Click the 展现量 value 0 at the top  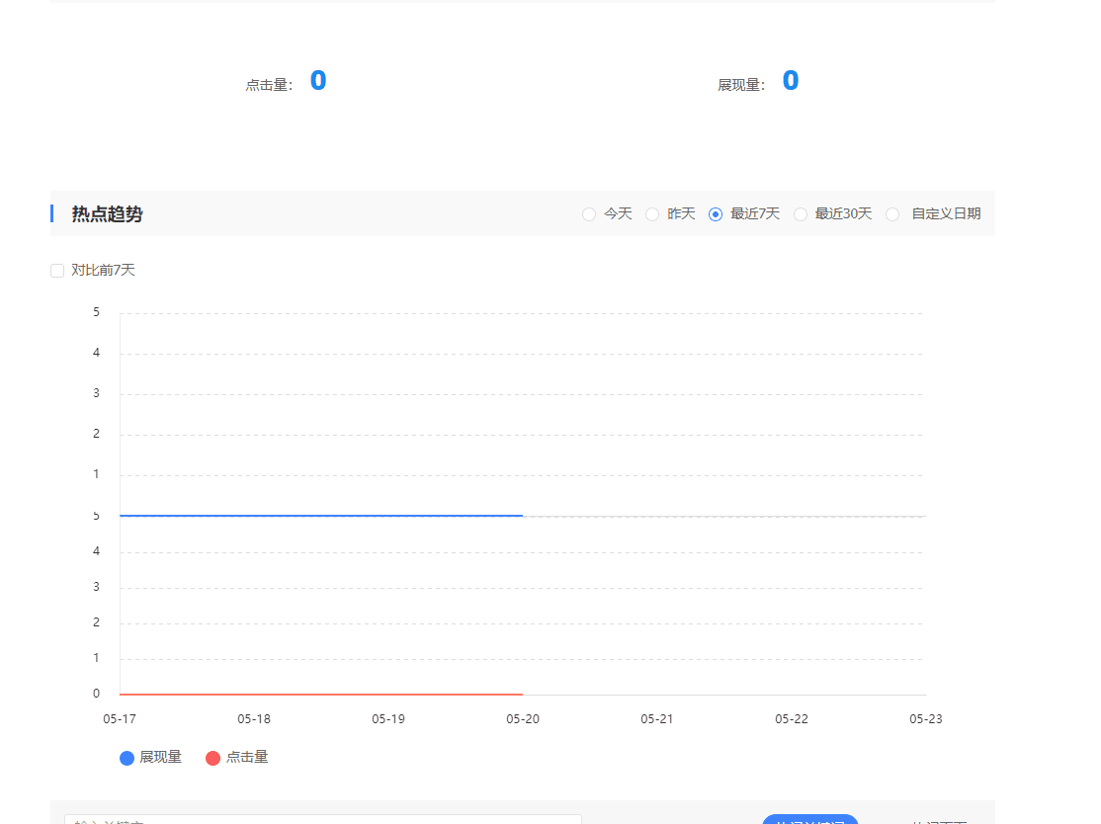pyautogui.click(x=791, y=81)
